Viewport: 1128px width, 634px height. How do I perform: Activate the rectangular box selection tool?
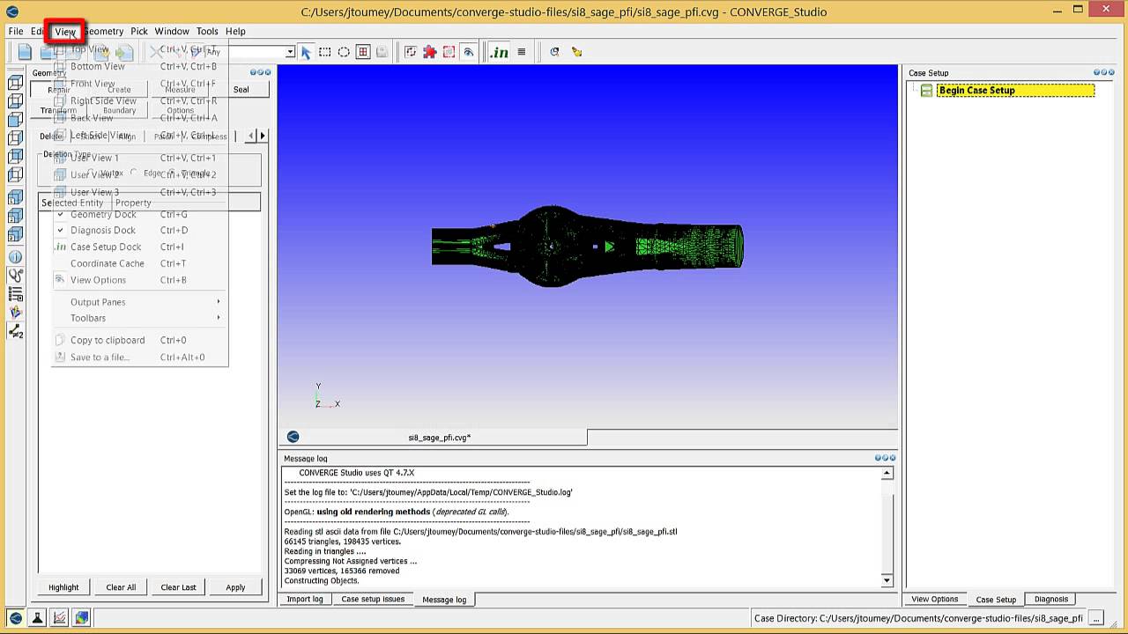pyautogui.click(x=325, y=52)
